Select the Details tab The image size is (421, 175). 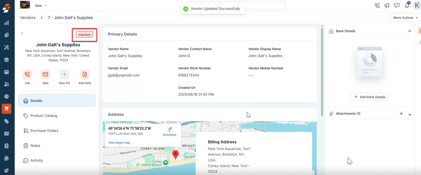click(x=57, y=101)
